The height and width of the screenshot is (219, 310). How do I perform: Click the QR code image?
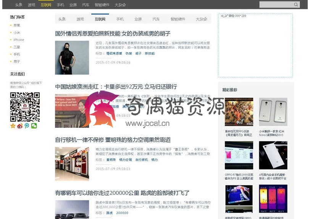pos(25,107)
